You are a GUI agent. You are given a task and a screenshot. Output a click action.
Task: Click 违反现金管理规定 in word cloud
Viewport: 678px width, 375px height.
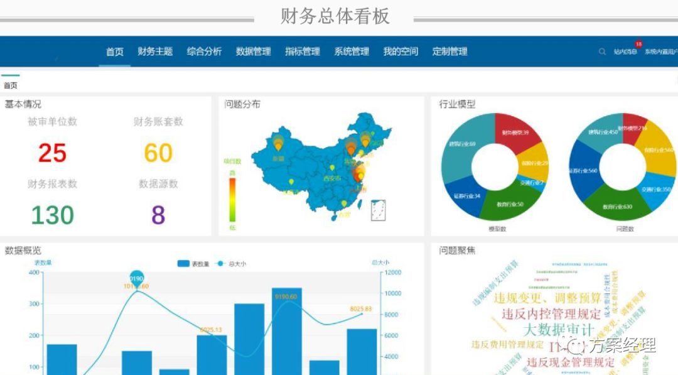(x=570, y=362)
